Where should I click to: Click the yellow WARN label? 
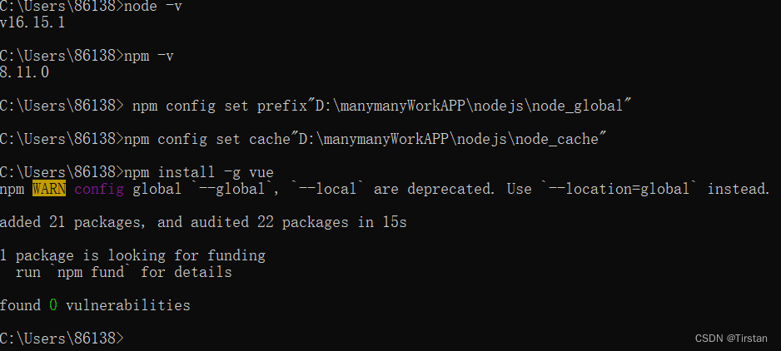coord(49,190)
